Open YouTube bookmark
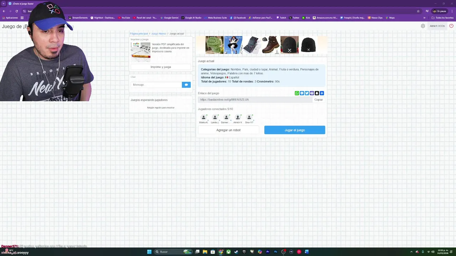Viewport: 456px width, 256px height. pos(124,18)
